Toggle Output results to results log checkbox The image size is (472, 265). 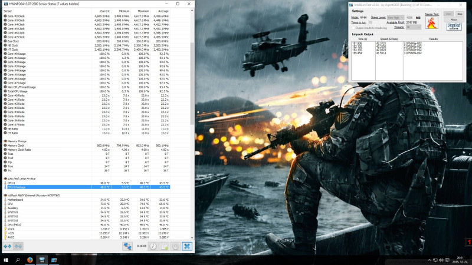click(x=353, y=28)
